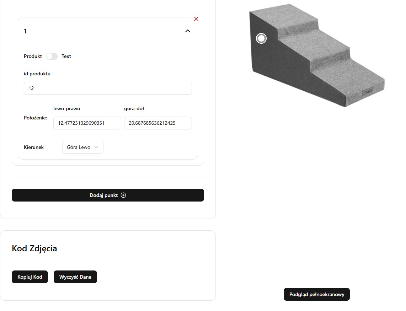Viewport: 406px width, 311px height.
Task: Click the góra-dół position field
Action: tap(158, 123)
